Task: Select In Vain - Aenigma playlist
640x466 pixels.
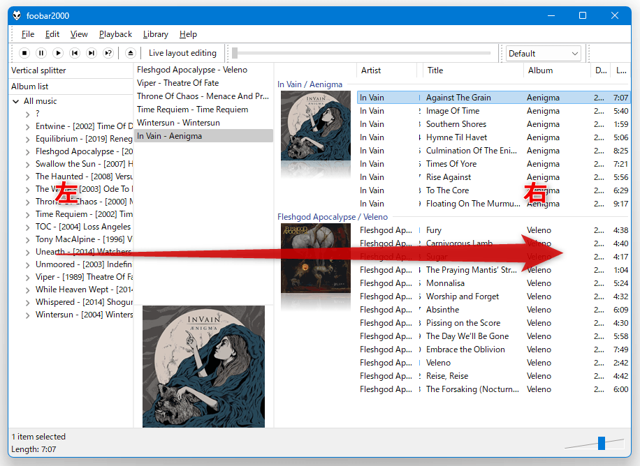Action: 203,136
